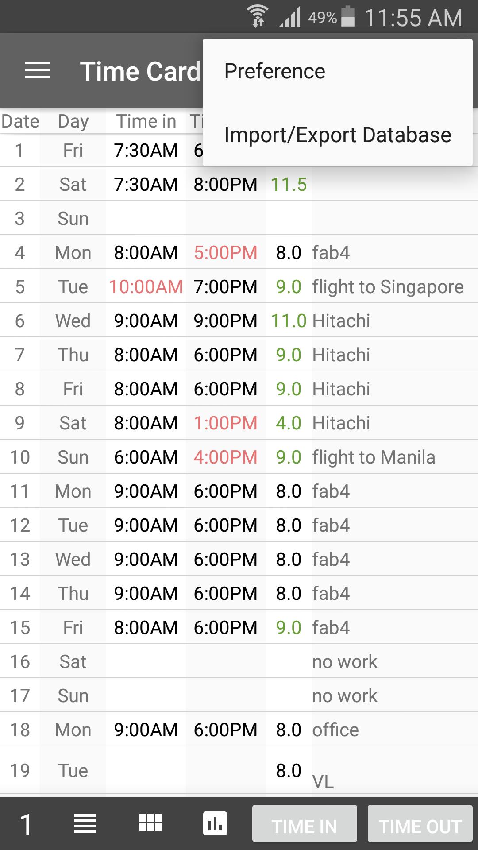Select the Preference menu option
478x850 pixels.
(x=274, y=71)
